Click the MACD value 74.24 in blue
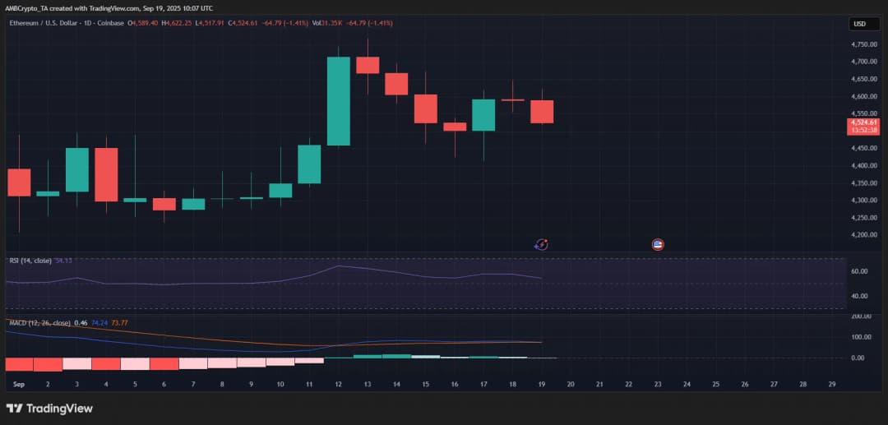Screen dimensions: 888x425 click(x=99, y=323)
